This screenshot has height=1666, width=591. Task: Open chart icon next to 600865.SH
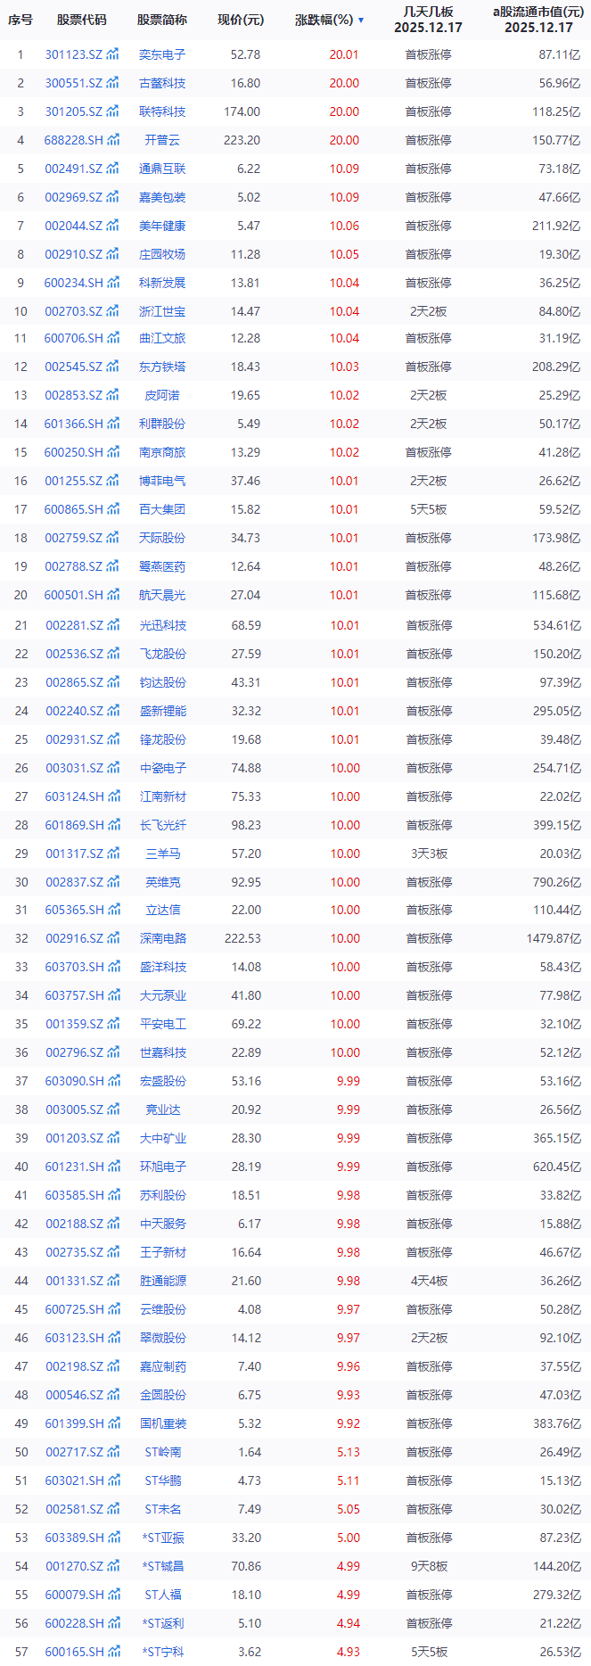tap(112, 509)
